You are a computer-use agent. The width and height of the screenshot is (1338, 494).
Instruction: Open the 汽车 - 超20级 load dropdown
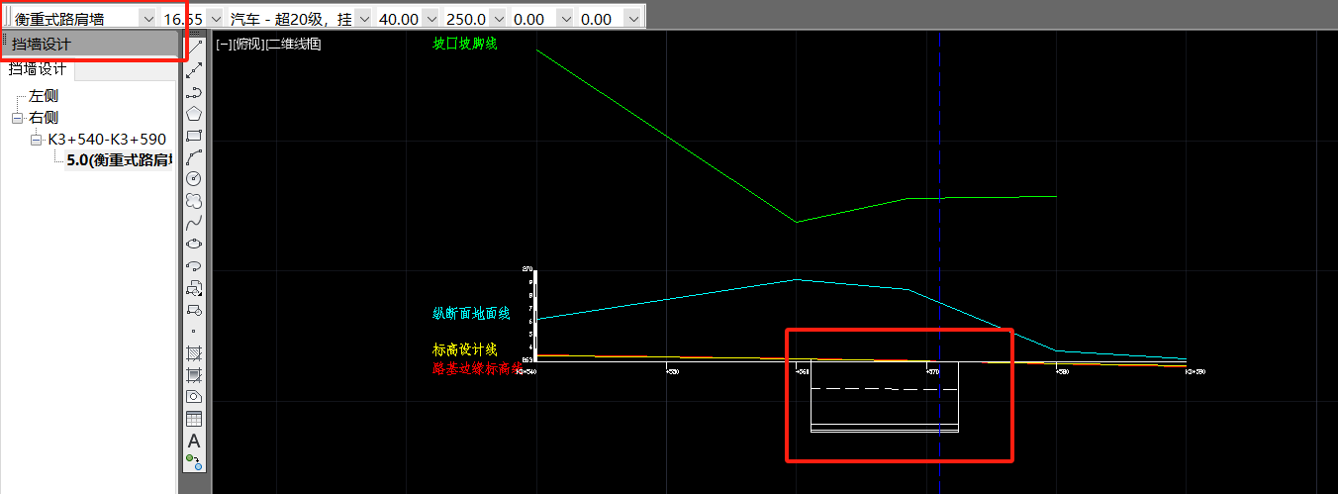coord(362,19)
